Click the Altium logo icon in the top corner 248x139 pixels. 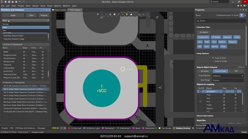pyautogui.click(x=2, y=2)
